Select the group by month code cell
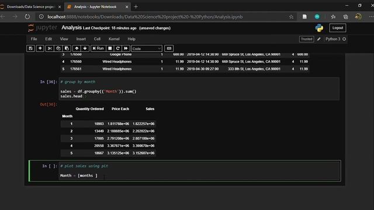Viewport: 374px width, 210px height. pos(199,89)
